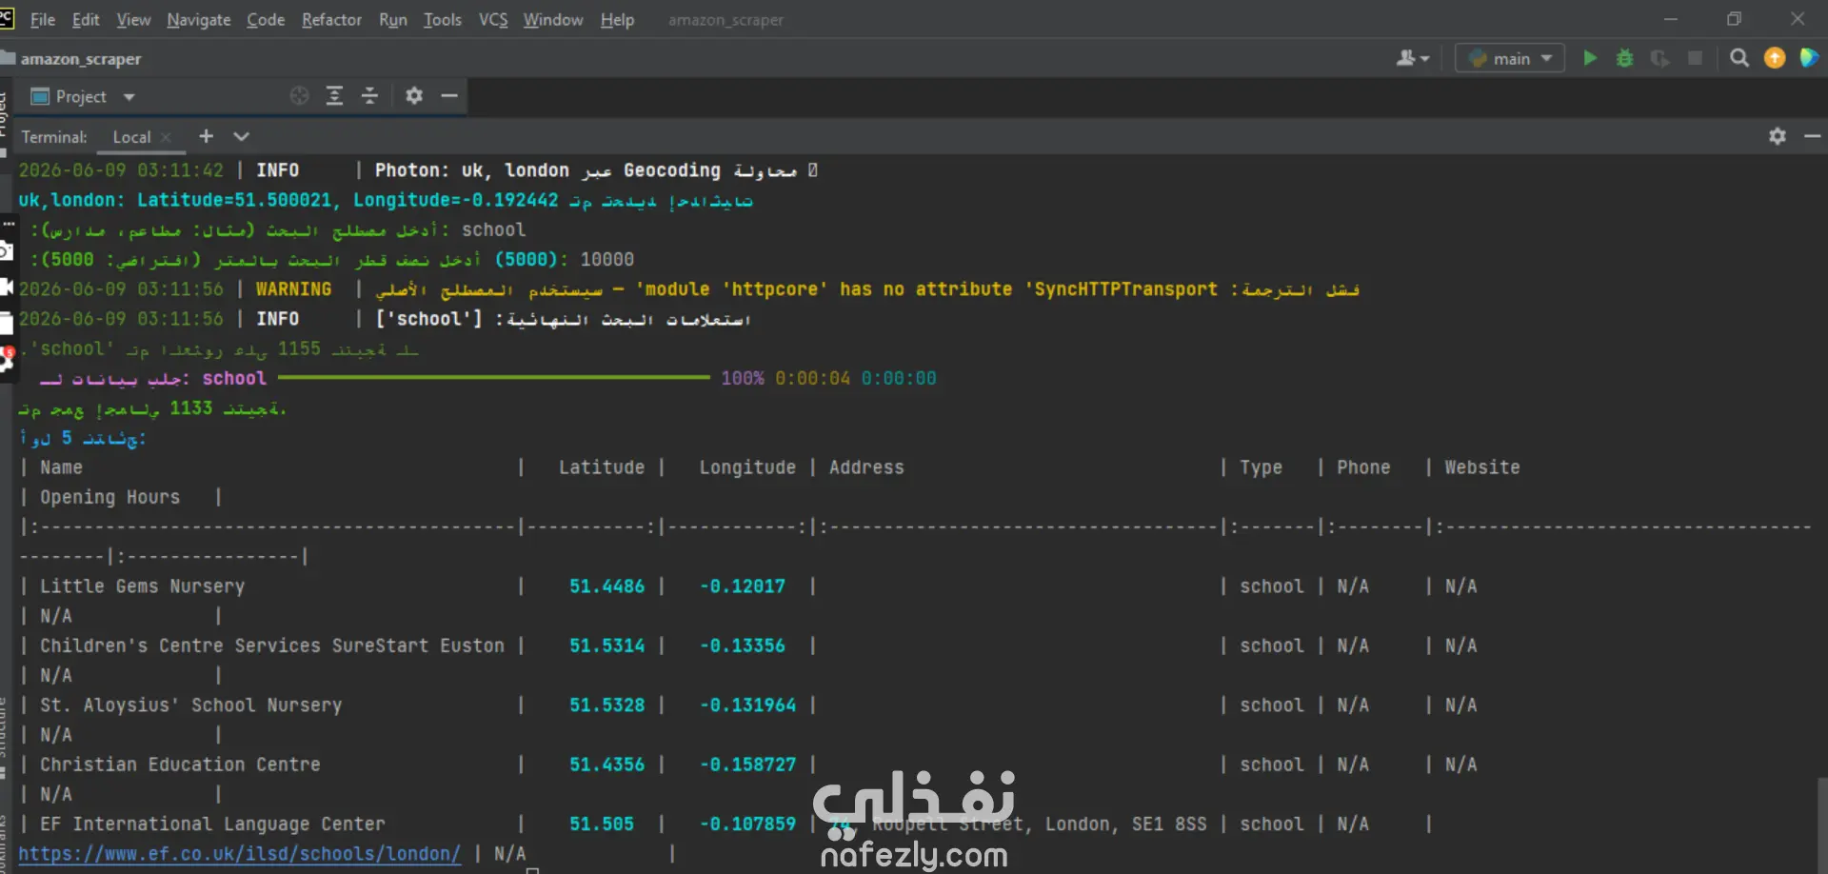1828x874 pixels.
Task: Click the Stop process icon
Action: click(1695, 58)
